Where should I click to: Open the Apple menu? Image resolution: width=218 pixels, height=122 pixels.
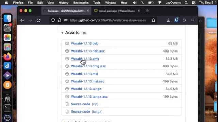6,3
